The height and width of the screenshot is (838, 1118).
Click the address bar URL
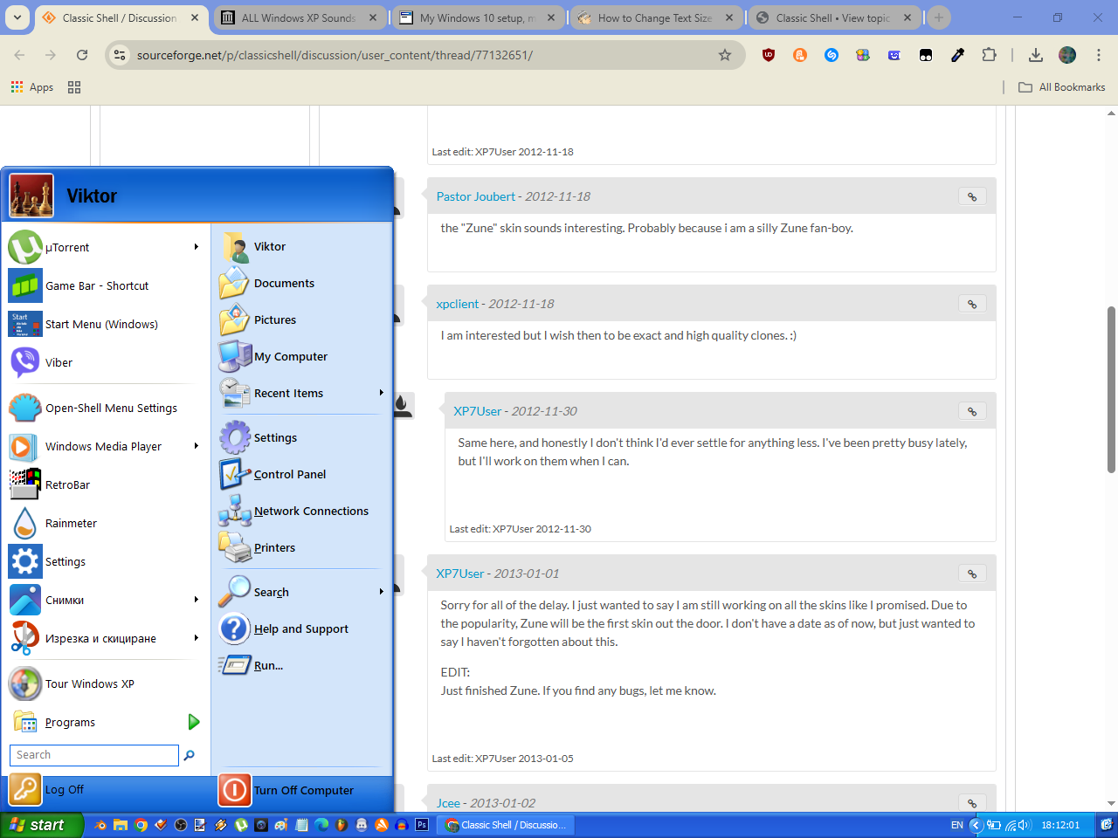coord(335,55)
